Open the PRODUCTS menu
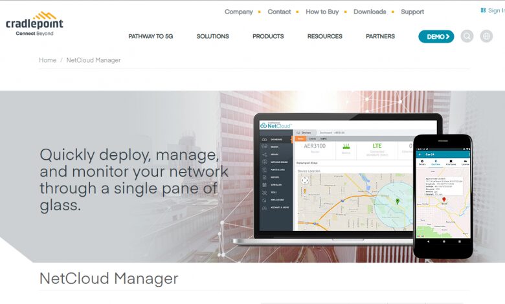Screen dimensions: 505x304 pyautogui.click(x=268, y=36)
